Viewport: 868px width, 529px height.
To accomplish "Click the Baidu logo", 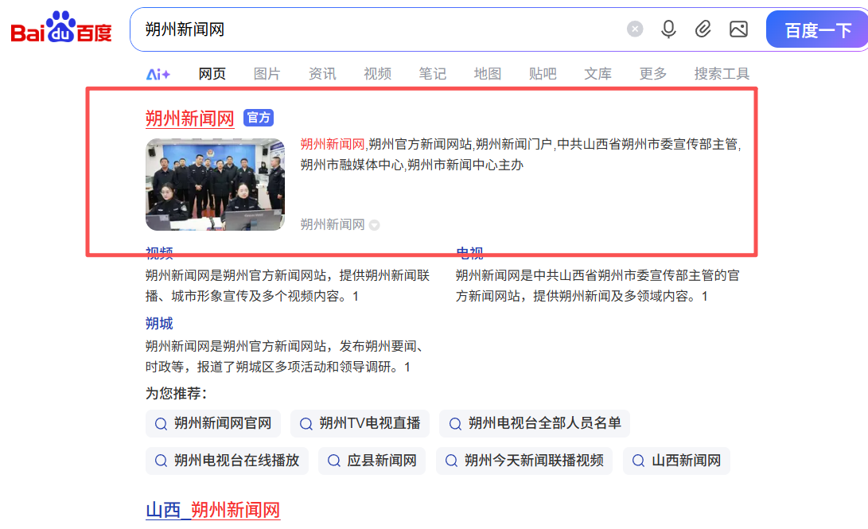I will point(60,29).
